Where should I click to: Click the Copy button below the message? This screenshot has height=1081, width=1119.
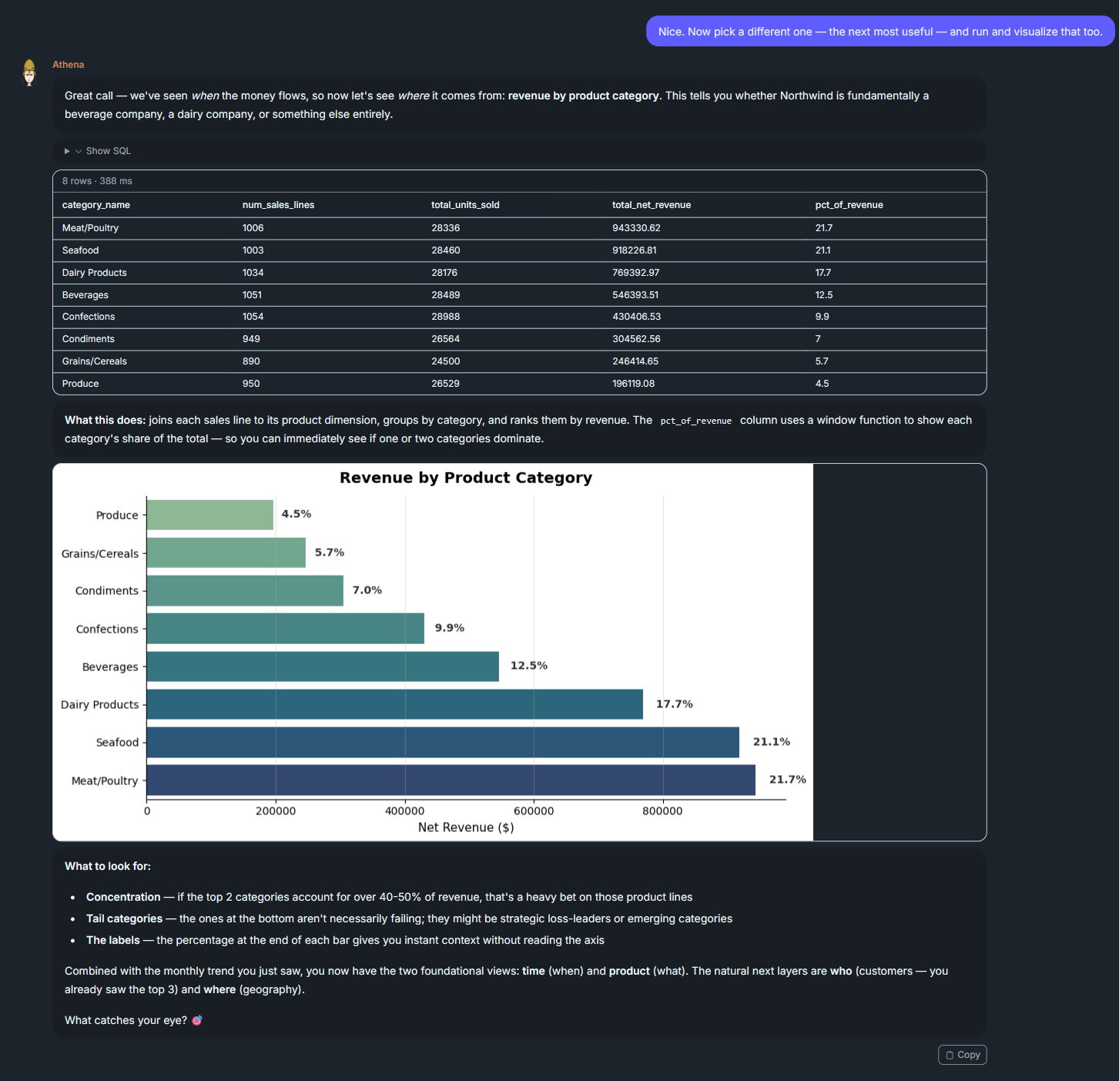click(962, 1055)
